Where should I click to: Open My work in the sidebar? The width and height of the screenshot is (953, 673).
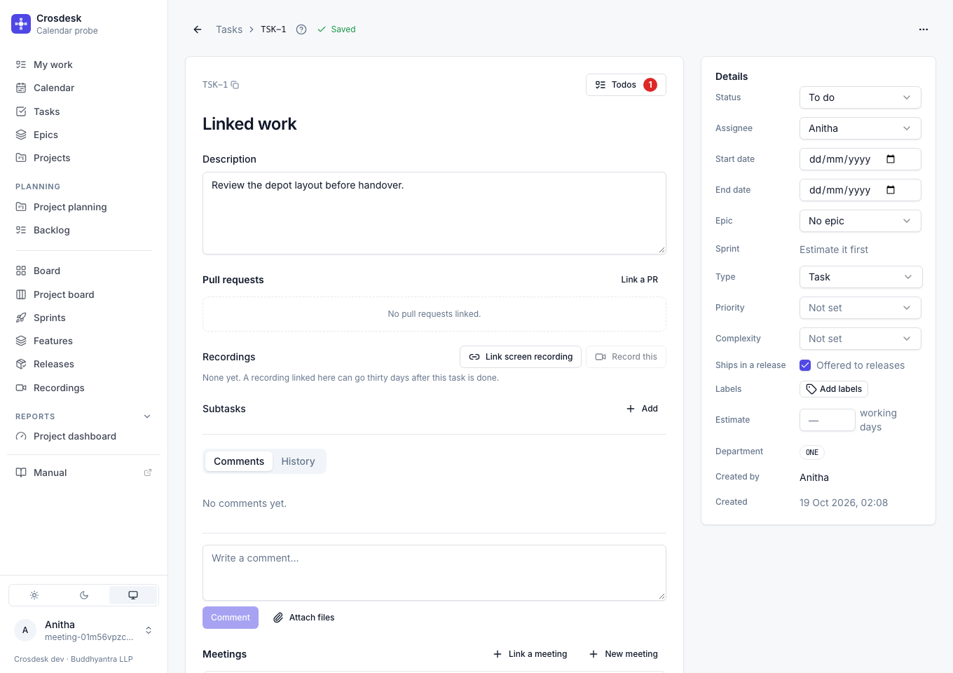pyautogui.click(x=84, y=64)
